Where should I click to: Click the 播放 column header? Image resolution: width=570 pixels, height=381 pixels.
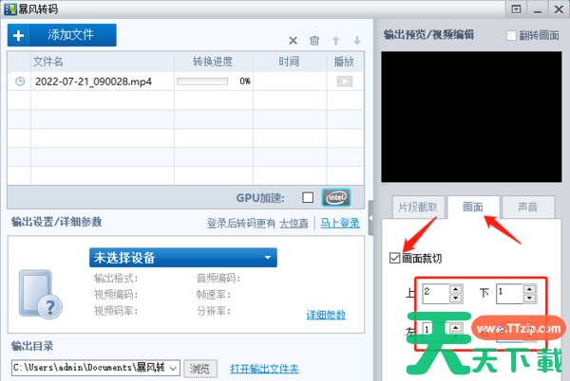(x=344, y=62)
